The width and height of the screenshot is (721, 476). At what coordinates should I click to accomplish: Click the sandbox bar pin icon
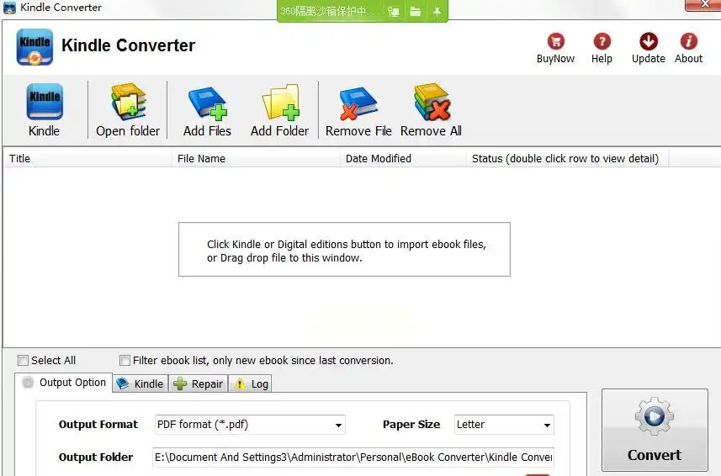tap(437, 12)
